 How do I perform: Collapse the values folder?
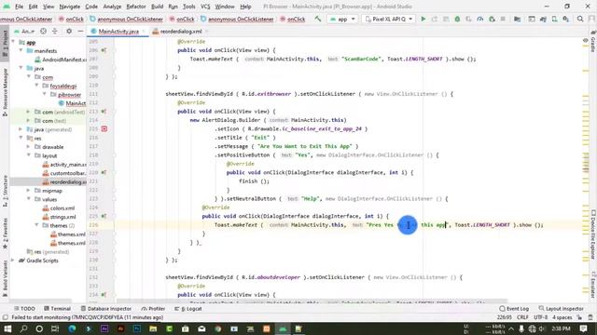(x=29, y=199)
